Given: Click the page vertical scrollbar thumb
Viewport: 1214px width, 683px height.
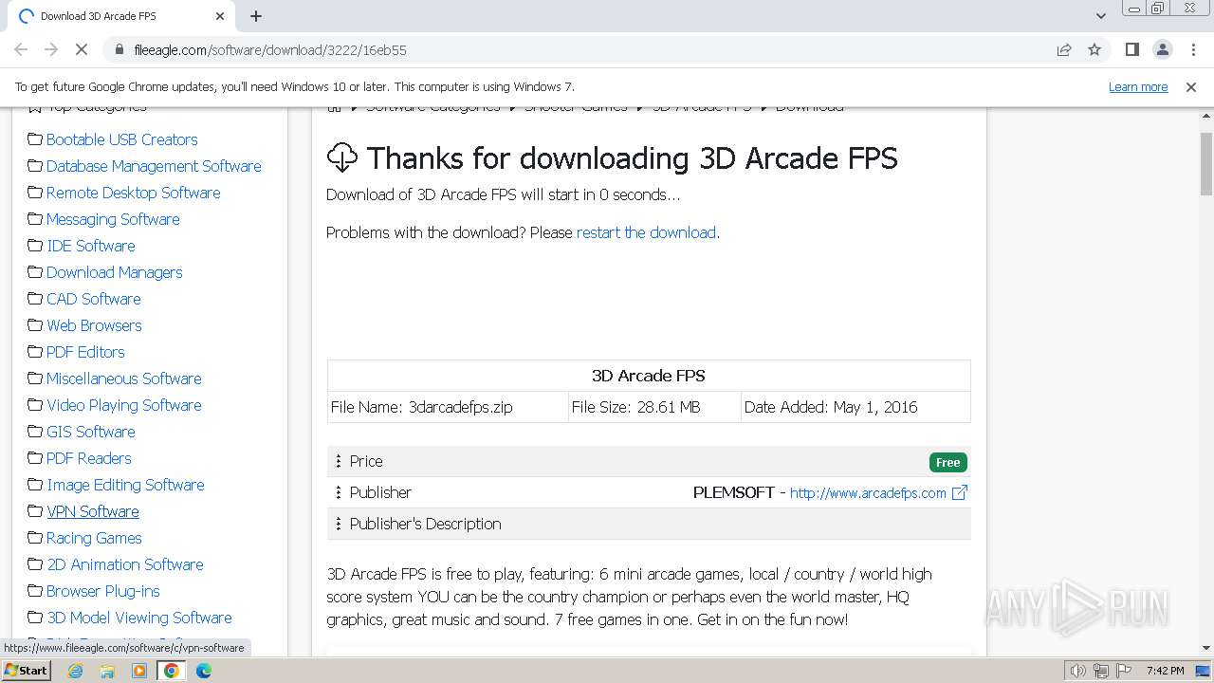Looking at the screenshot, I should pyautogui.click(x=1205, y=163).
